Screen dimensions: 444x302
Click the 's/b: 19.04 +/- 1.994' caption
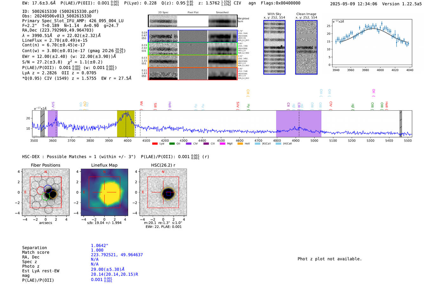click(104, 223)
